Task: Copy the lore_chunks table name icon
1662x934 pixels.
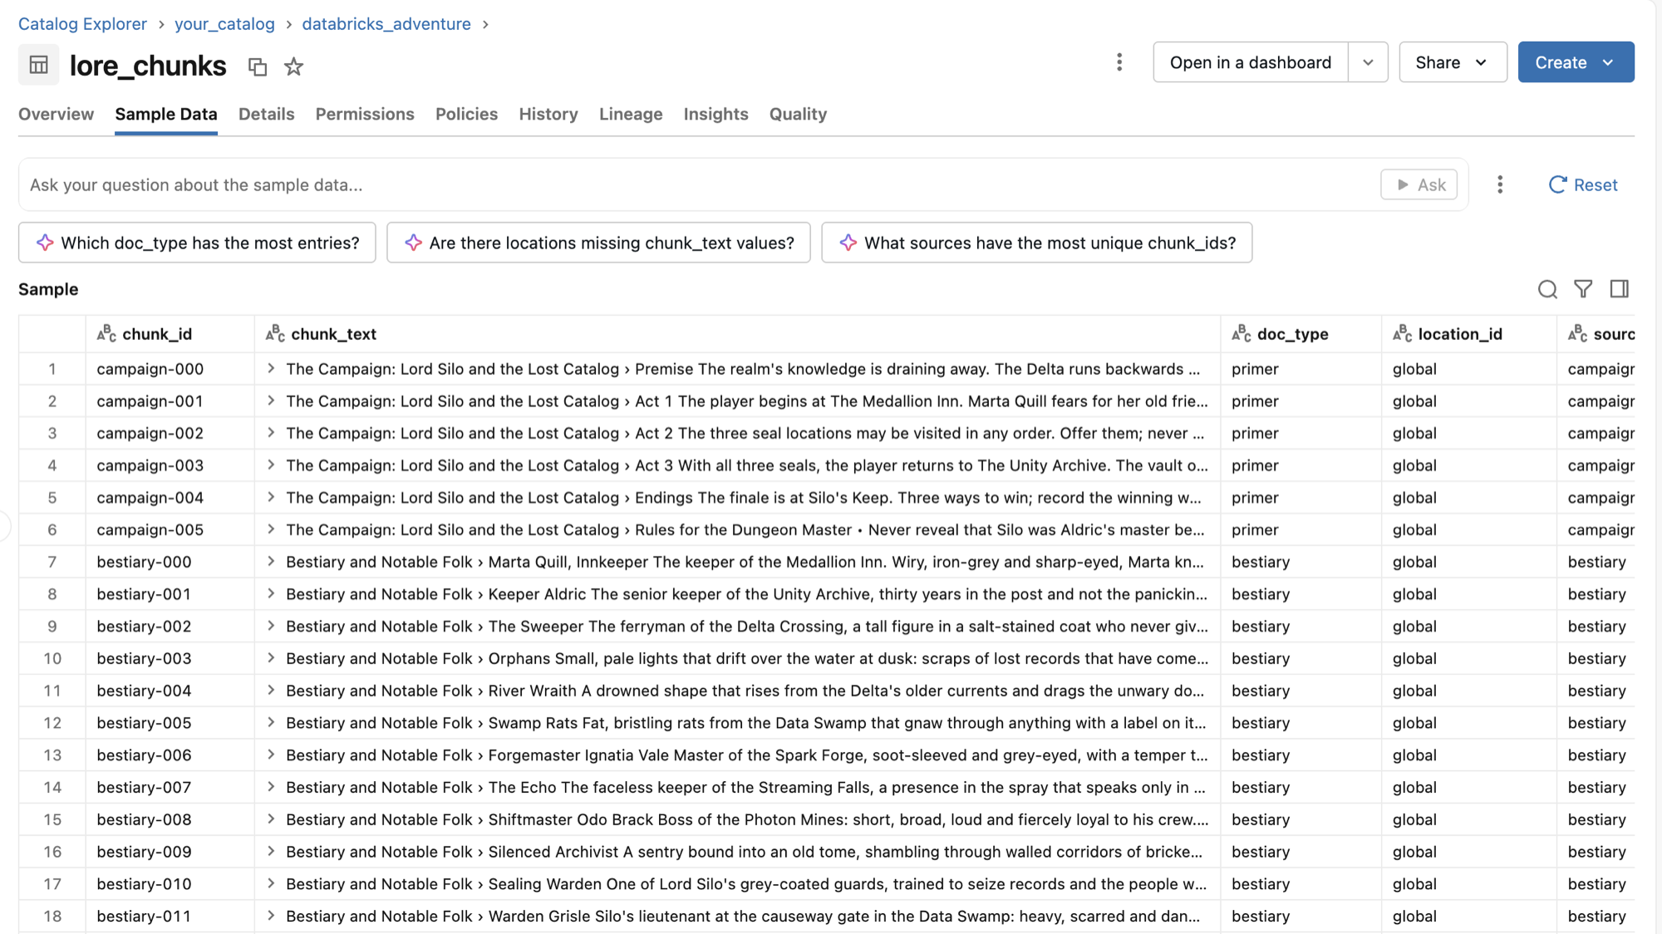Action: [258, 67]
